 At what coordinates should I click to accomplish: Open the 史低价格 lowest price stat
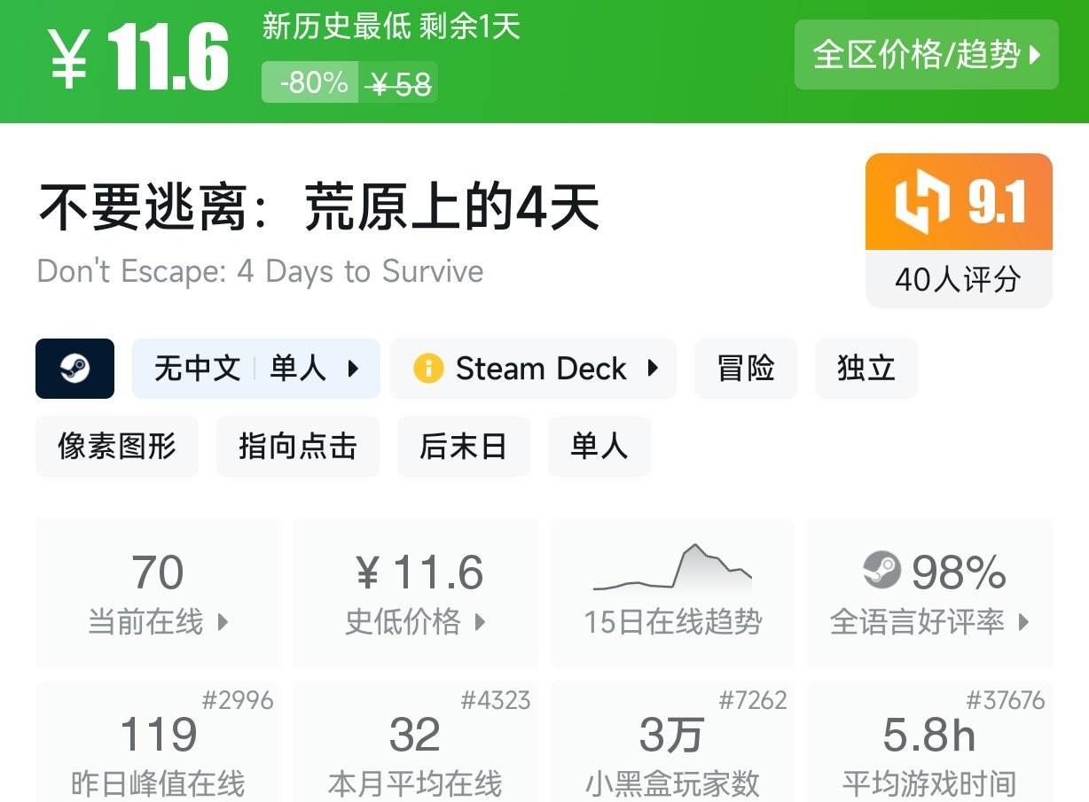pyautogui.click(x=415, y=594)
